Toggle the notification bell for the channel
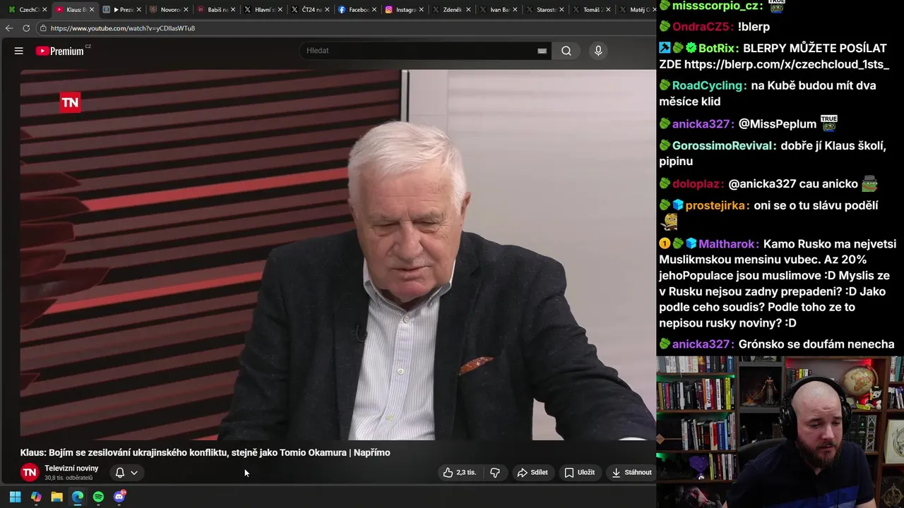This screenshot has height=508, width=904. point(120,473)
